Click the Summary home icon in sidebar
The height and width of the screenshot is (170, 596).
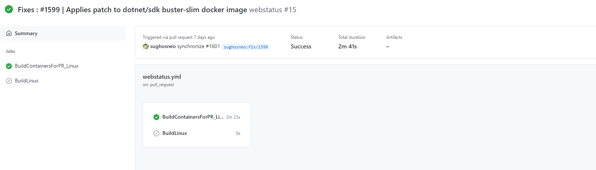pos(9,33)
